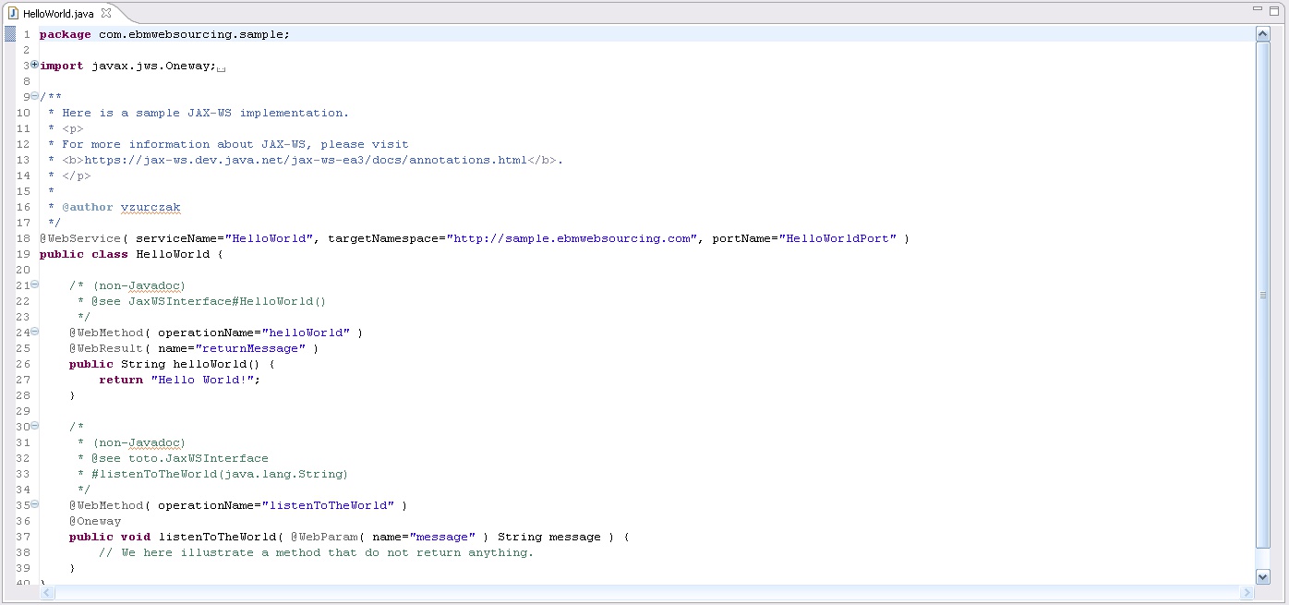Click the vertical scrollbar thumb
Screen dimensions: 1289x605
tap(1262, 296)
